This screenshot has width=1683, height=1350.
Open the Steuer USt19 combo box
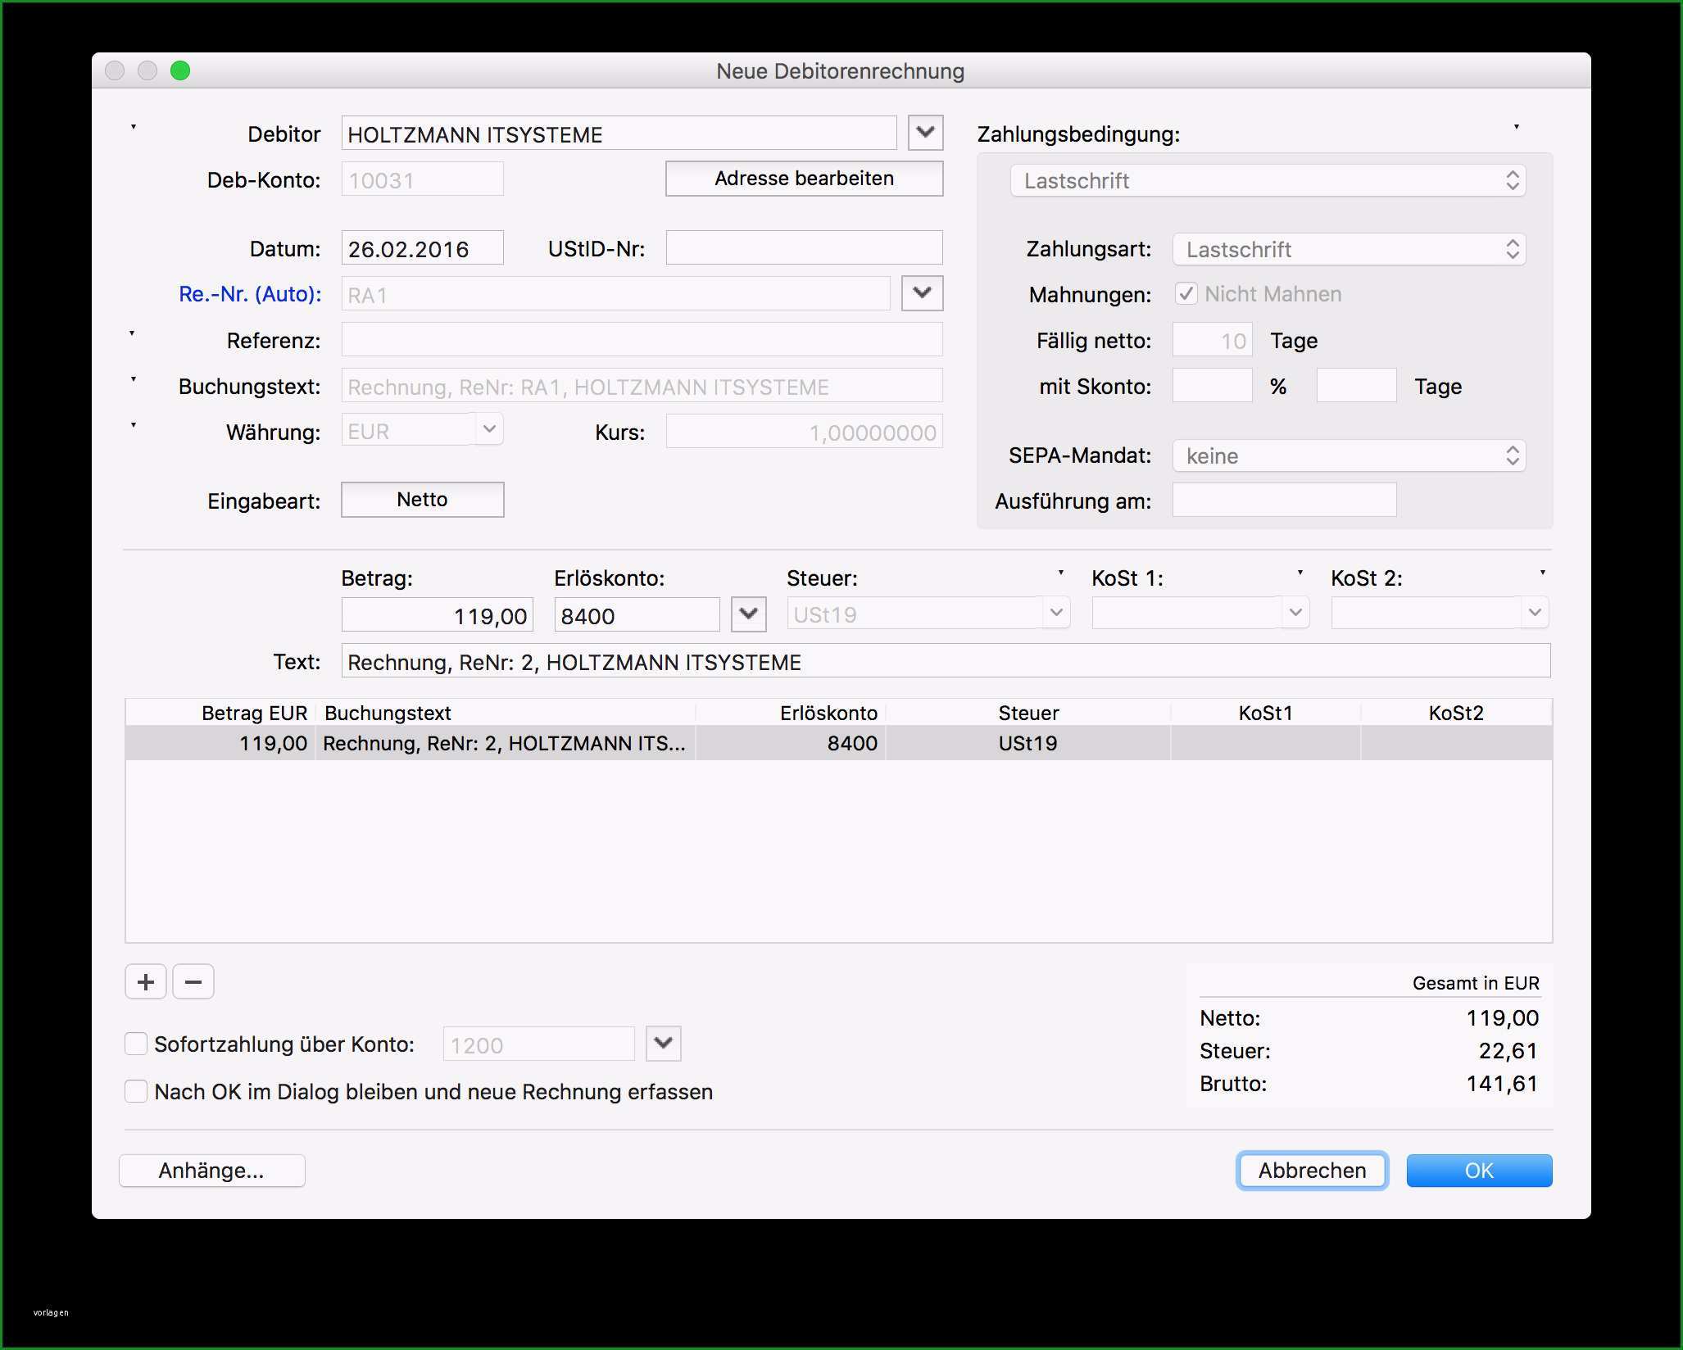[x=928, y=613]
